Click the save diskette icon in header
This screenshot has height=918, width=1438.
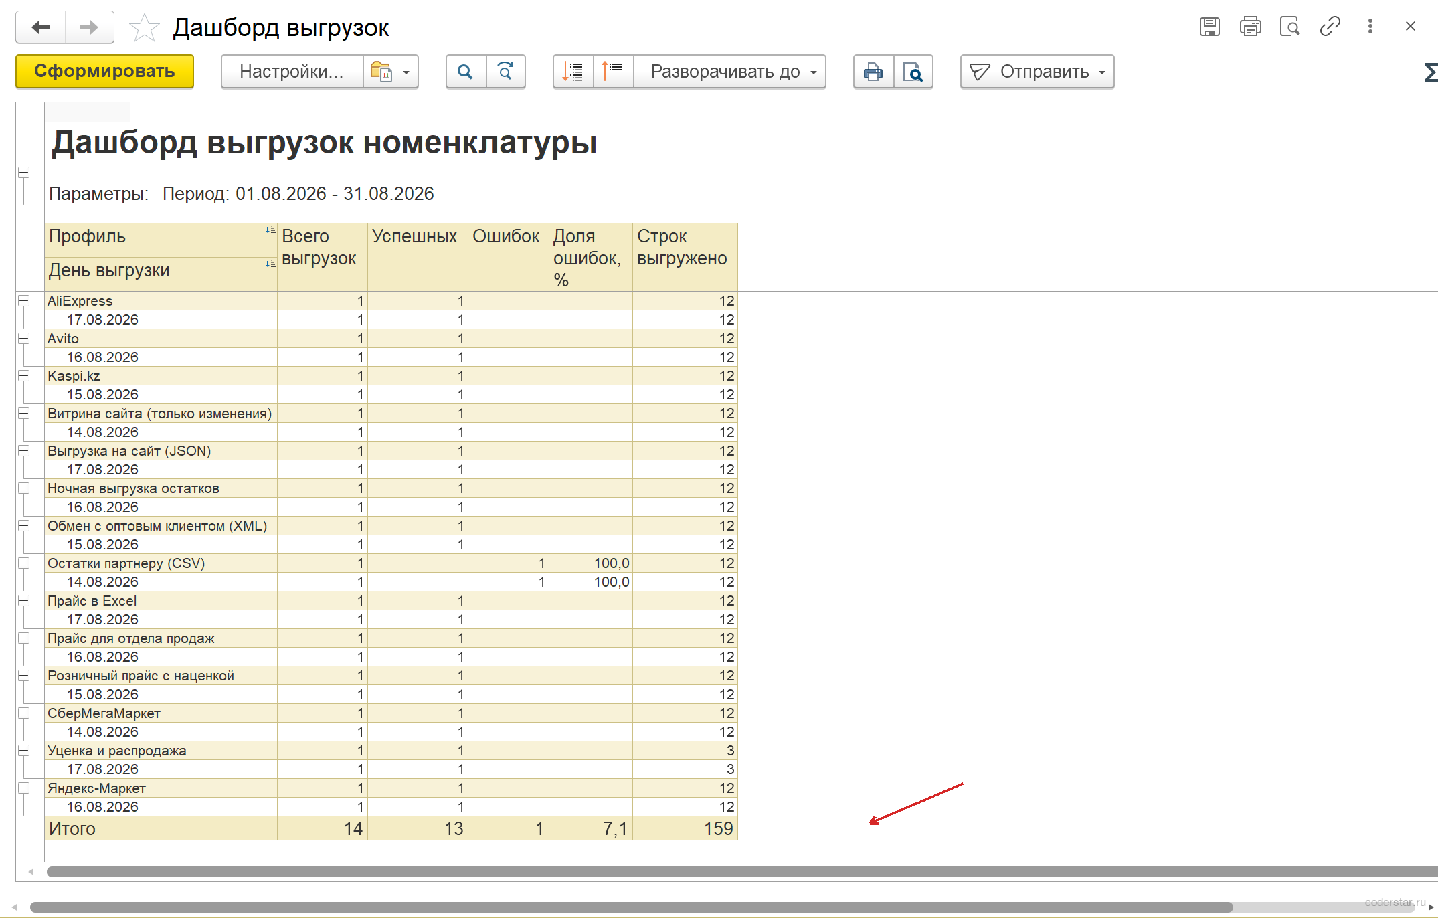point(1209,27)
